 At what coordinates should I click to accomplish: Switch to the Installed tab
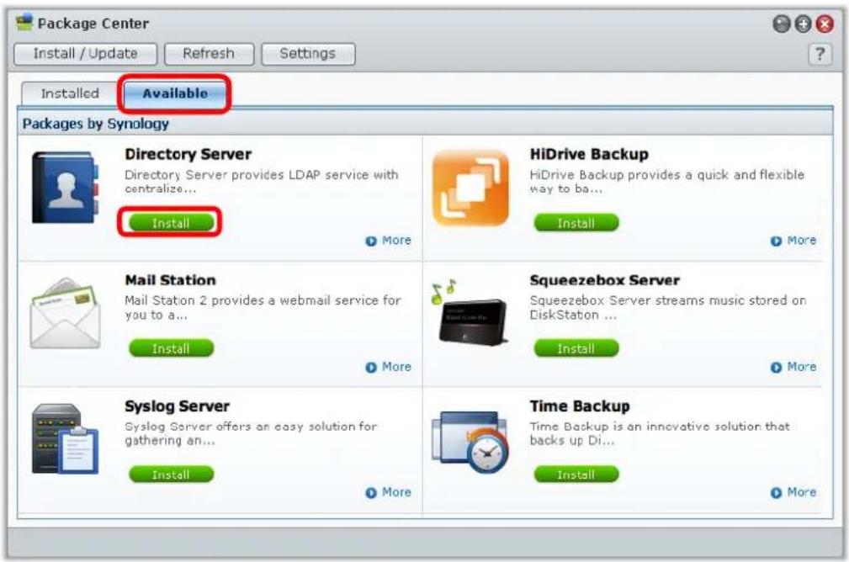70,93
